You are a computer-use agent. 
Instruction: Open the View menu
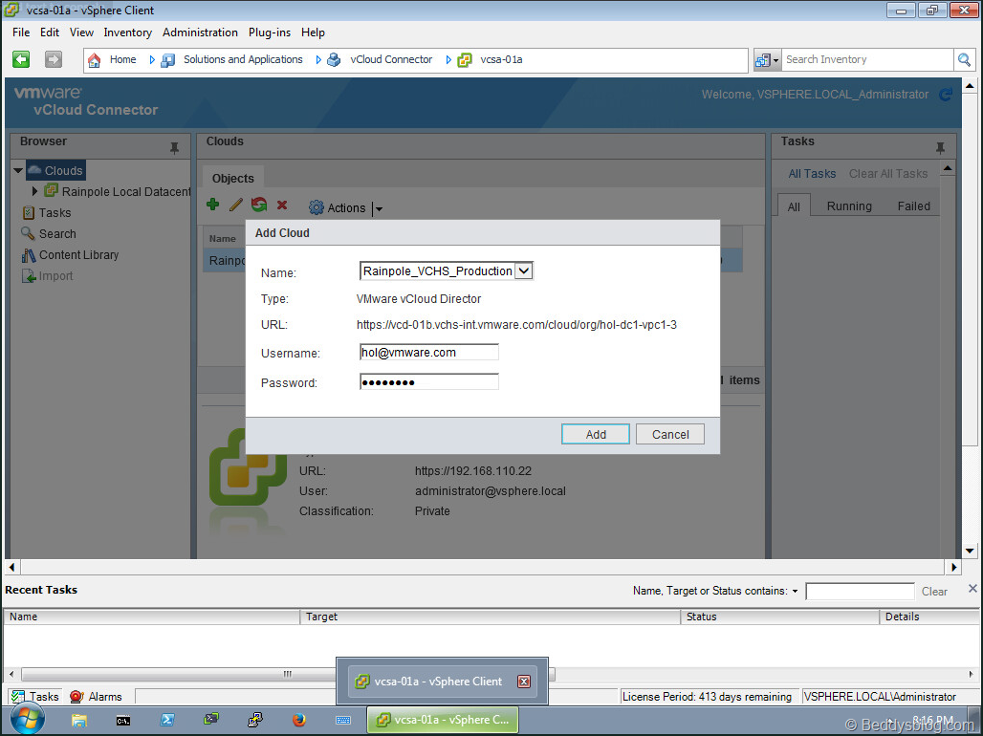click(81, 32)
